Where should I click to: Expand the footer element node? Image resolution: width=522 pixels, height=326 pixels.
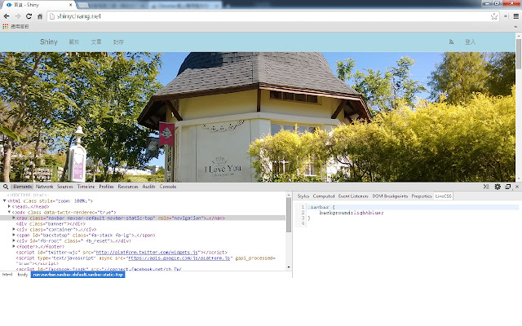click(14, 246)
